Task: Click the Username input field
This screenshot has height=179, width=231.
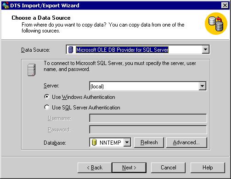Action: [x=148, y=118]
